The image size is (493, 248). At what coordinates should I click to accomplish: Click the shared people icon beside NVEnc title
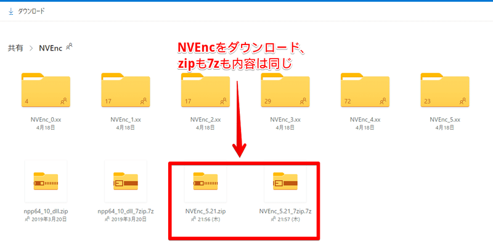tap(69, 46)
